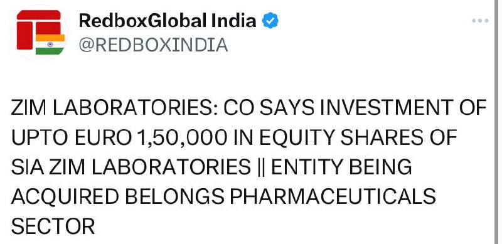Click the red box logo graphic
Viewport: 502px width, 244px height.
[38, 29]
